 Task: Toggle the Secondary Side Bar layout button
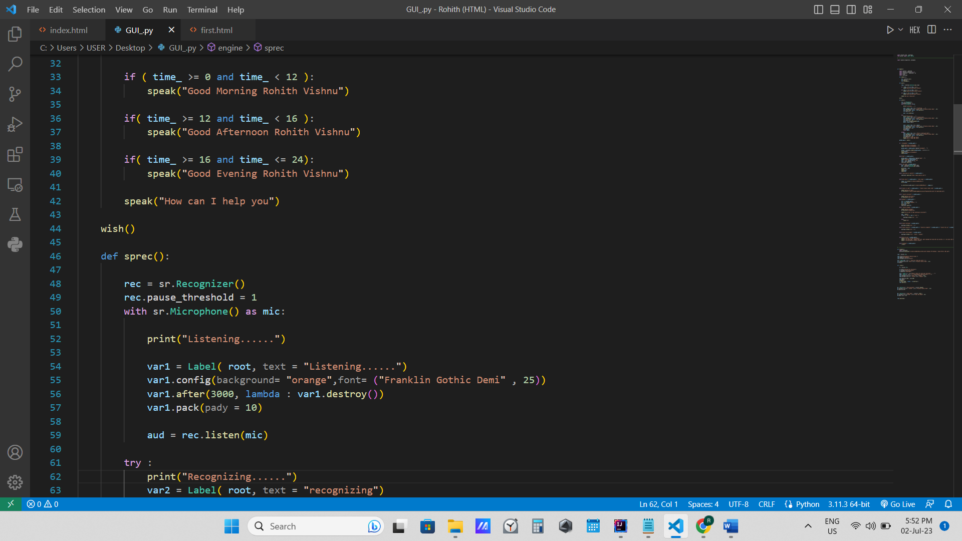coord(851,10)
